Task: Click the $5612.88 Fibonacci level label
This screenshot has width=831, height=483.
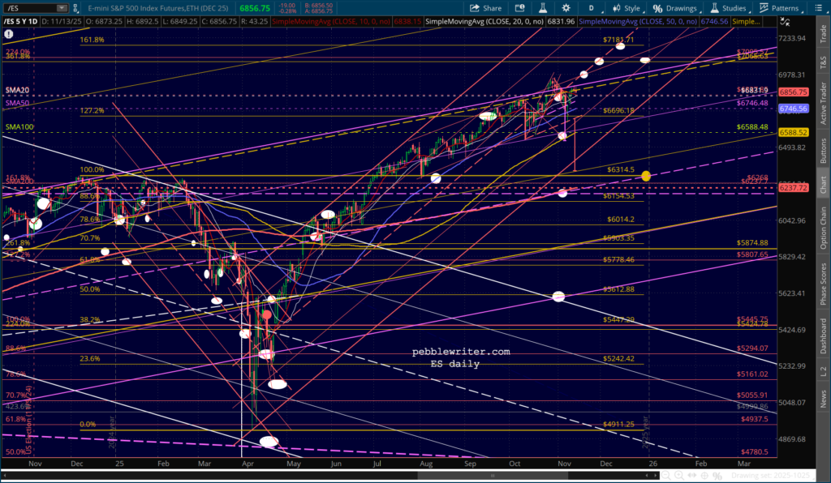Action: 618,289
